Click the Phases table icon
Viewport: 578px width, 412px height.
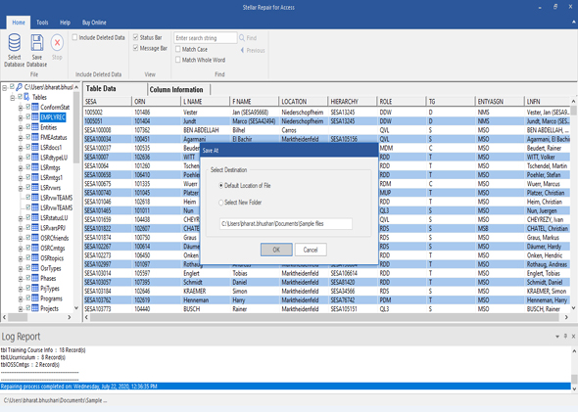(35, 278)
